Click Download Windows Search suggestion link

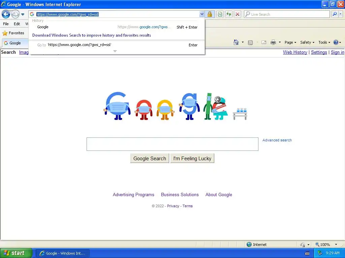[92, 35]
